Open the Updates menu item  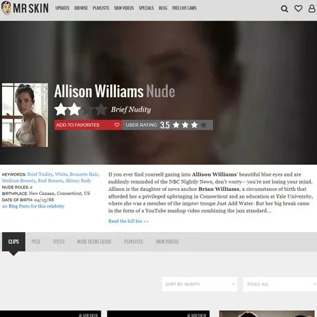pos(62,8)
